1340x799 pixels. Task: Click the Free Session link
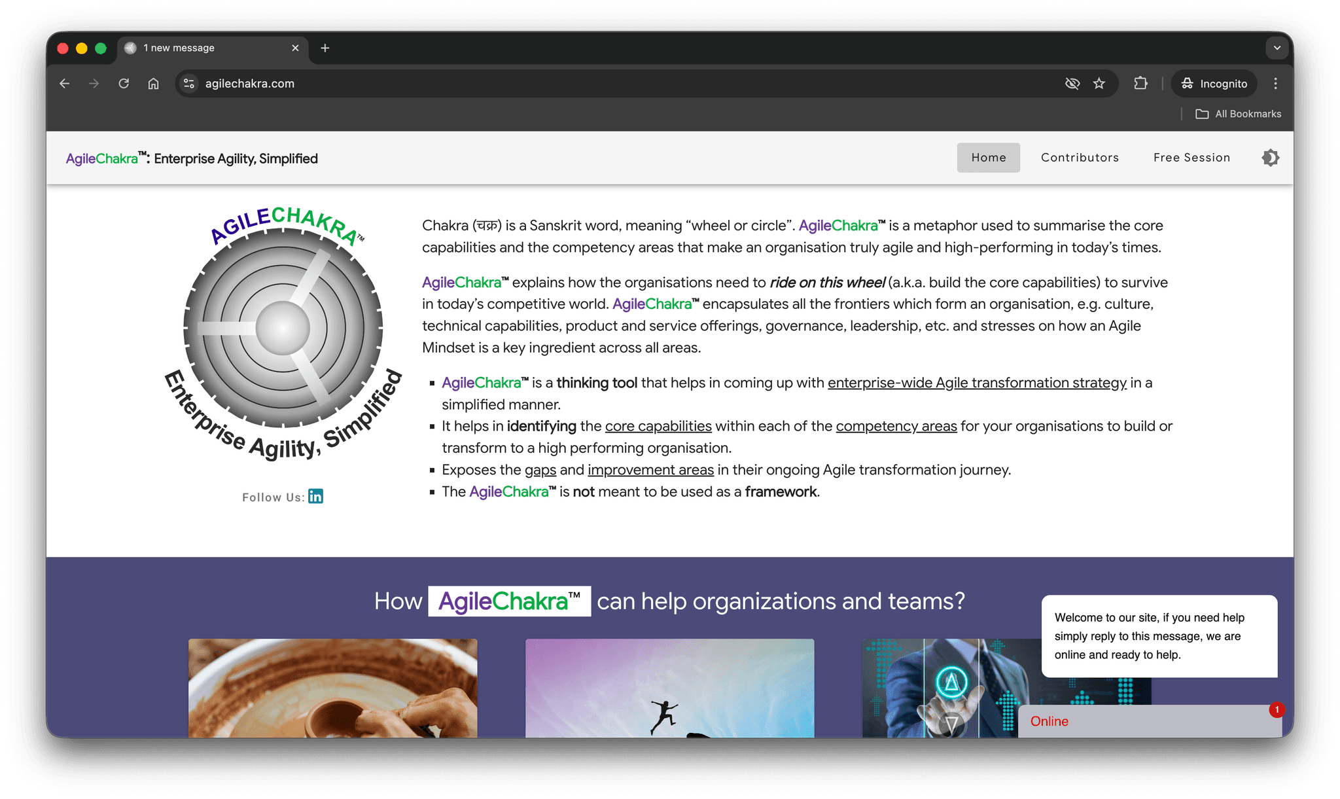(1191, 157)
